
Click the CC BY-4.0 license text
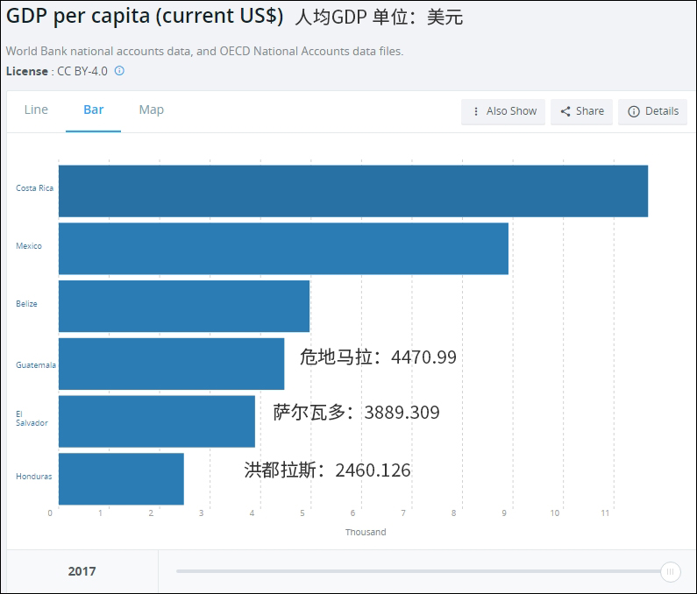point(82,71)
